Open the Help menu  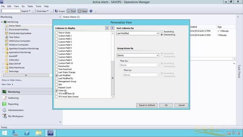(x=46, y=6)
